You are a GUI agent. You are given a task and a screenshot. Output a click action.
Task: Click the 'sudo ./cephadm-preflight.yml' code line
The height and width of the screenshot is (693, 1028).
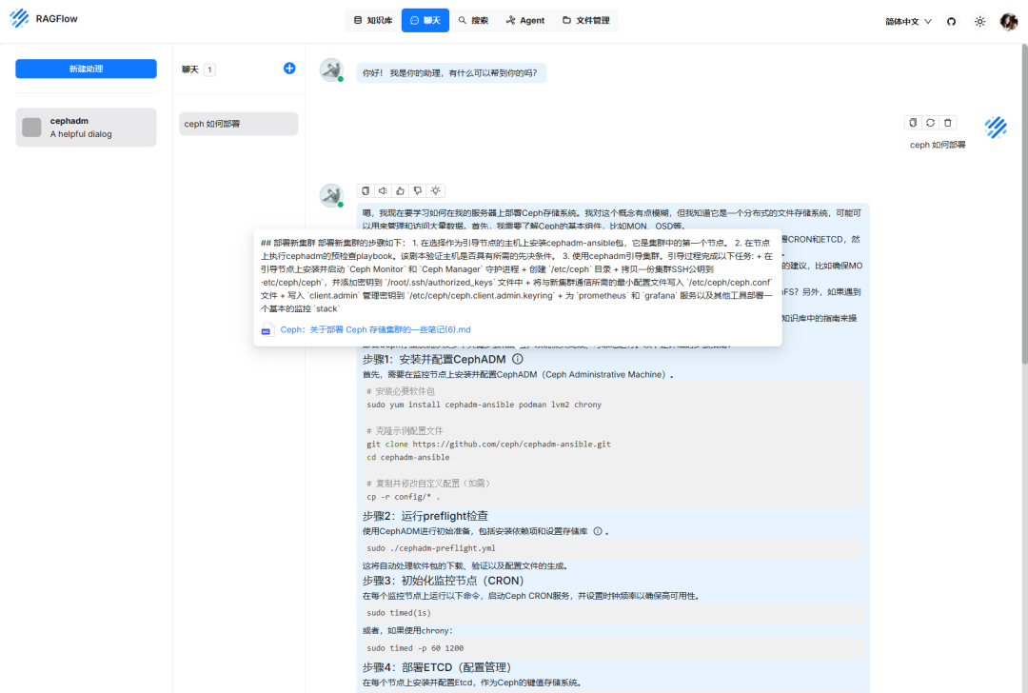click(431, 548)
